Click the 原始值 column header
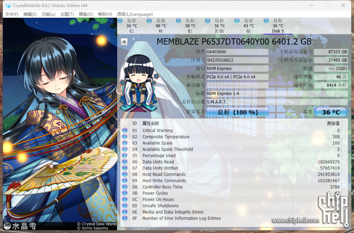This screenshot has width=354, height=233. (x=333, y=123)
